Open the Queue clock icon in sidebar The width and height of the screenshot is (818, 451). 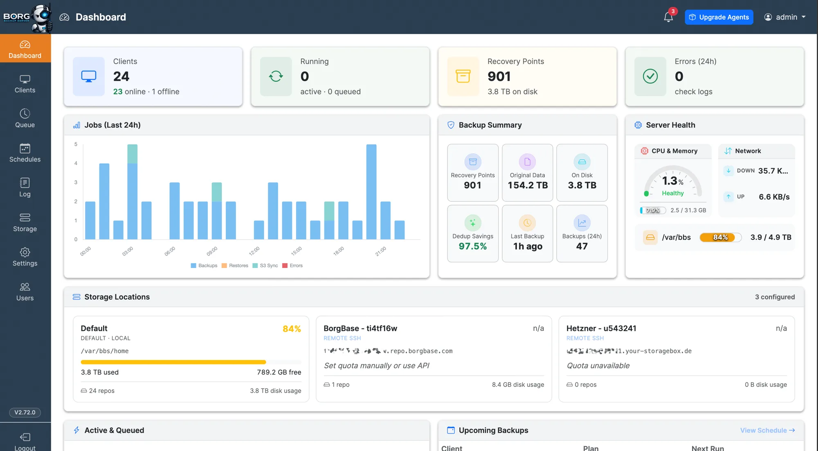point(25,113)
